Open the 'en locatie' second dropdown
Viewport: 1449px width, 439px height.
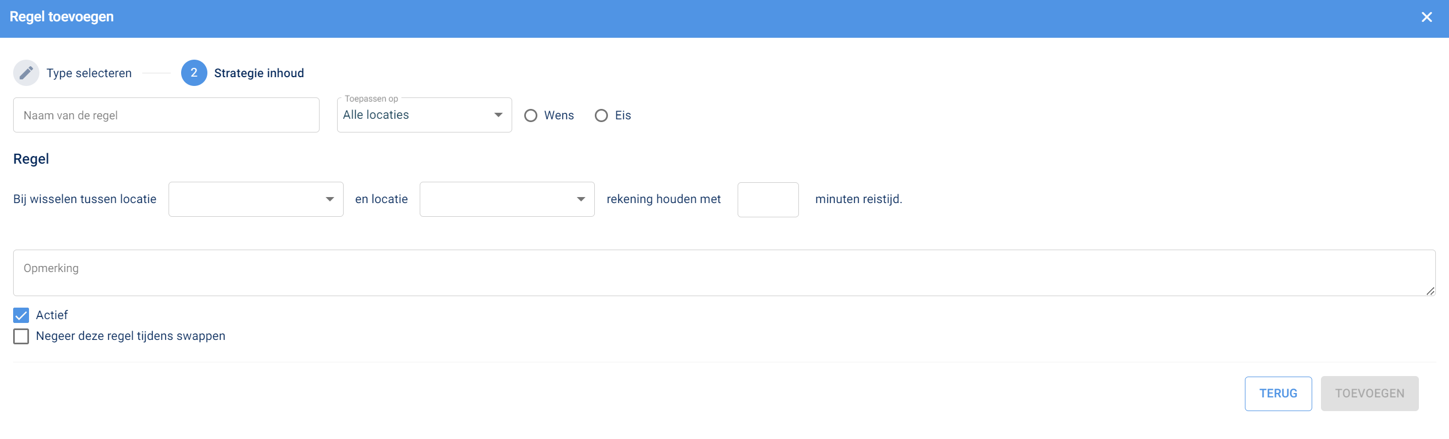507,199
